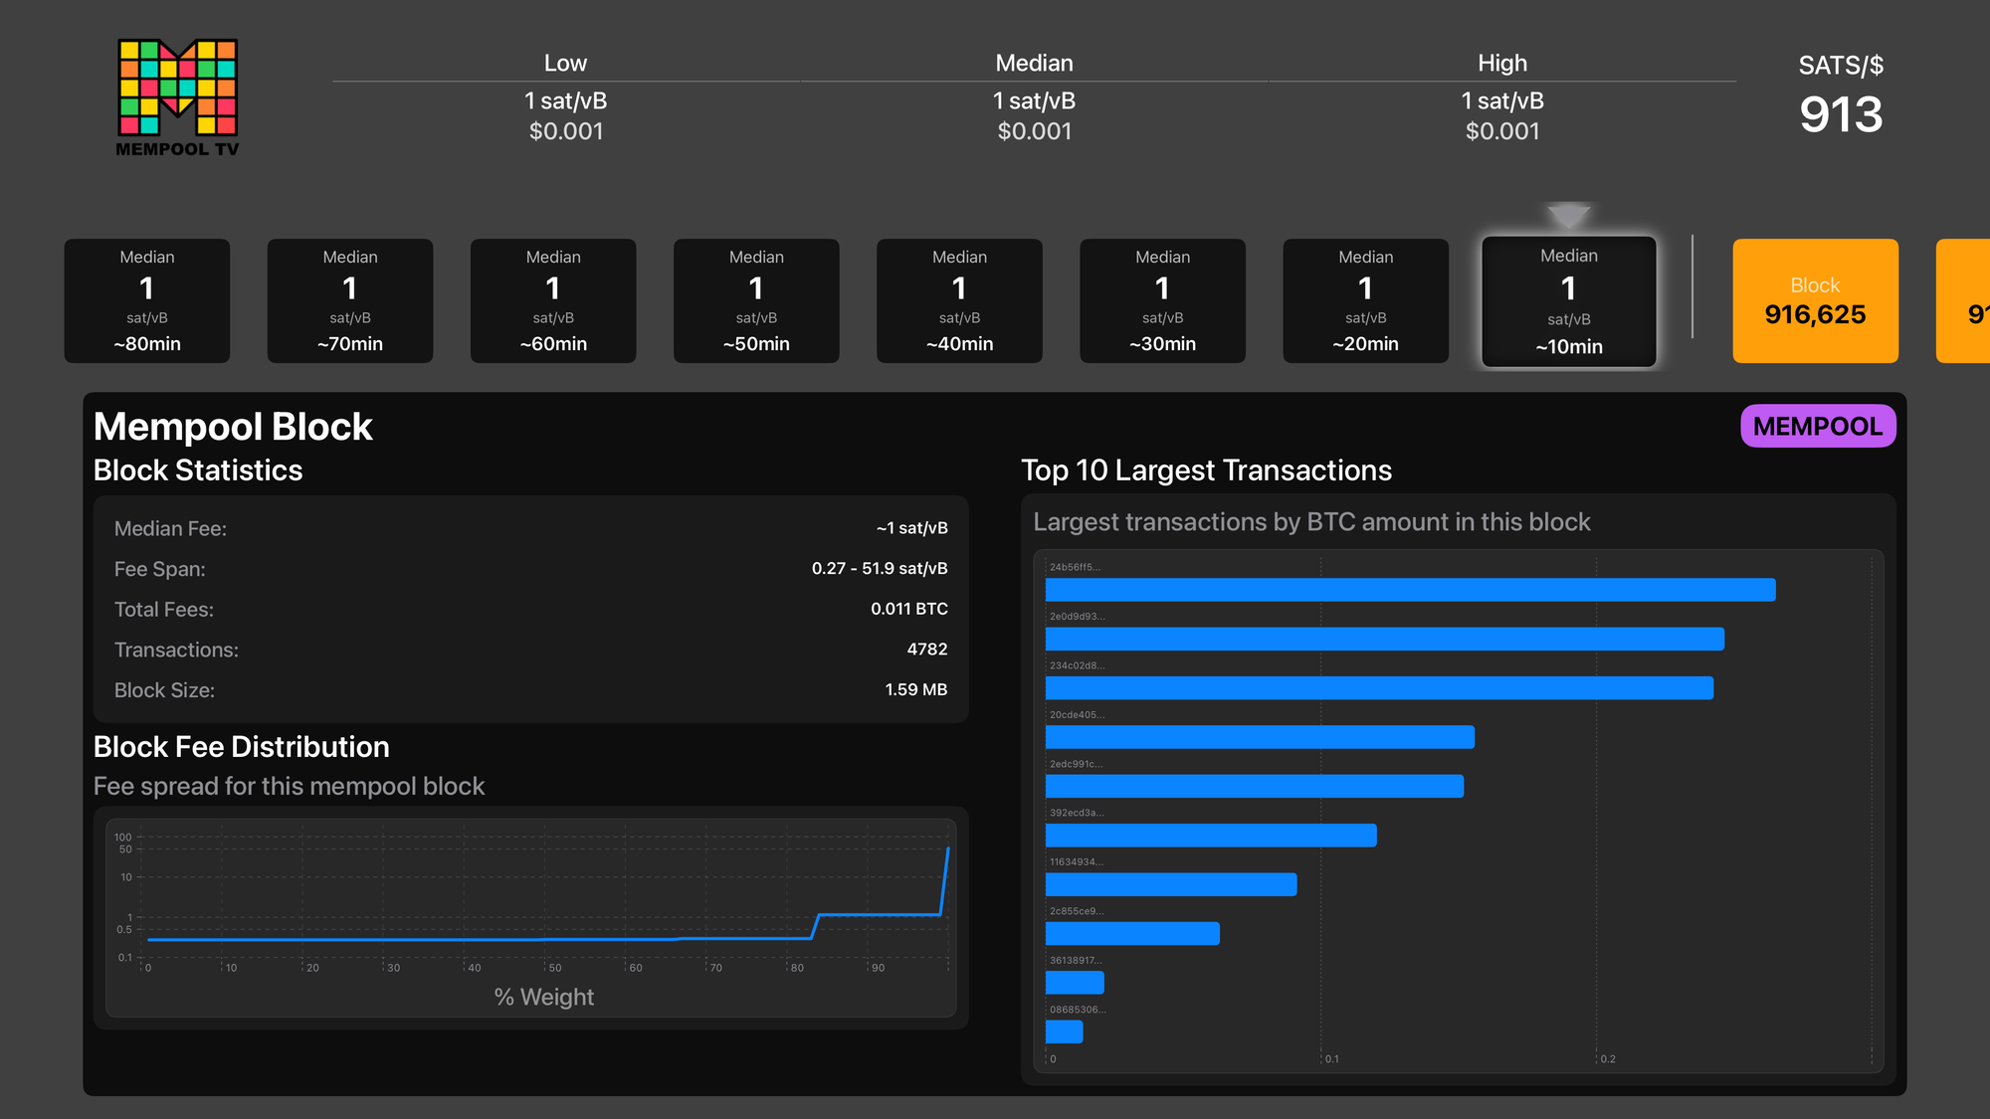This screenshot has height=1119, width=1990.
Task: Click transaction bar 24b56ff5 in chart
Action: pyautogui.click(x=1410, y=590)
